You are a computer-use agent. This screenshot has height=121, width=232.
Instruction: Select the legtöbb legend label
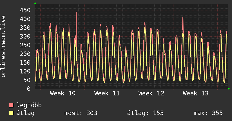[x=29, y=105]
